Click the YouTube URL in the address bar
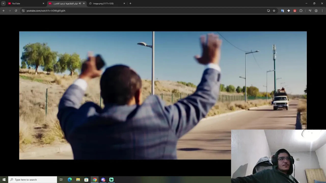 [x=46, y=11]
